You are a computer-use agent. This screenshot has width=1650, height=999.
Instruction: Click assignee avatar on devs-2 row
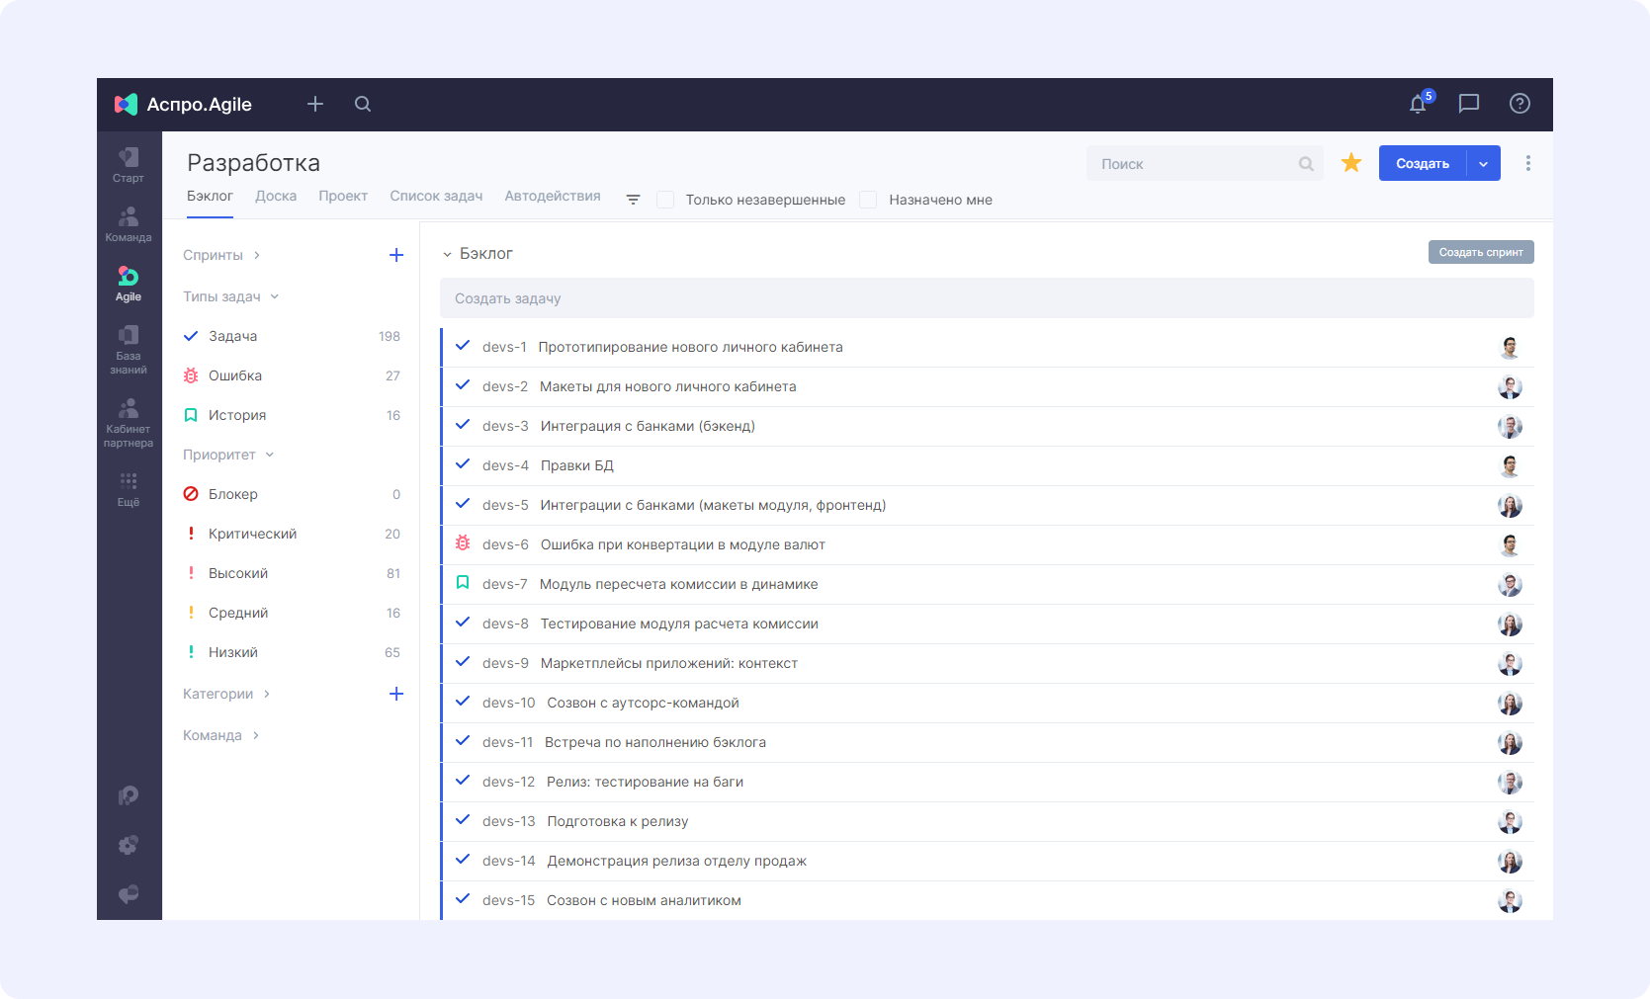pyautogui.click(x=1510, y=386)
